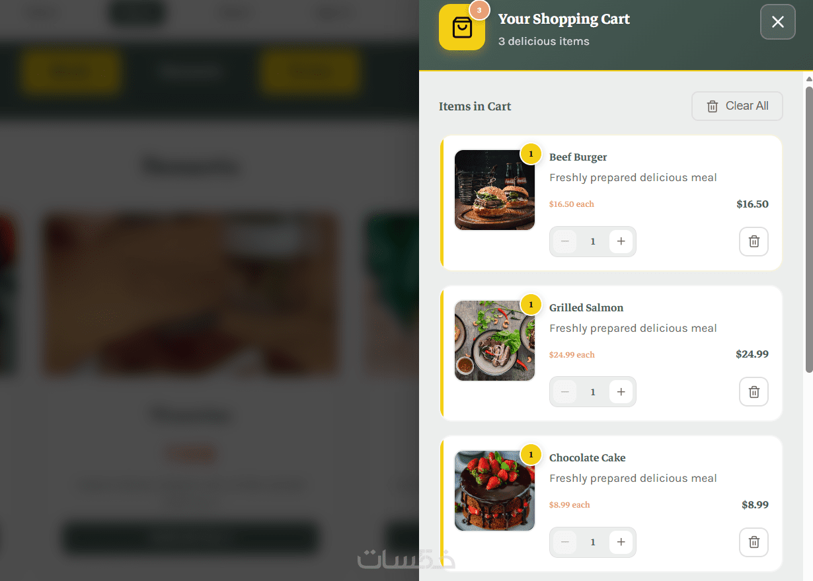Screen dimensions: 813x581
Task: Open the Beef Burger thumbnail image
Action: [x=494, y=190]
